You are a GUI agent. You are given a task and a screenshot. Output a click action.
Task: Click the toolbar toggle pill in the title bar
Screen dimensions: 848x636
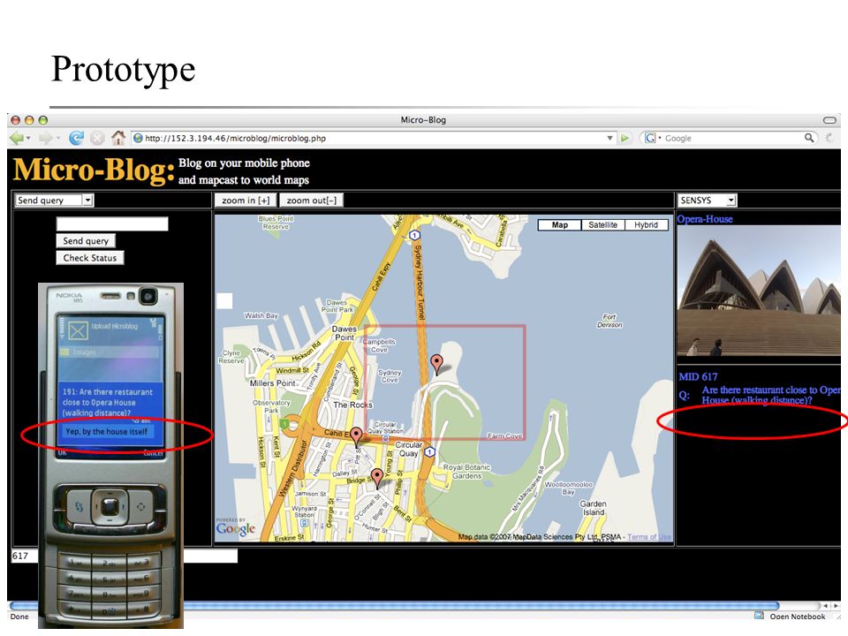click(829, 119)
